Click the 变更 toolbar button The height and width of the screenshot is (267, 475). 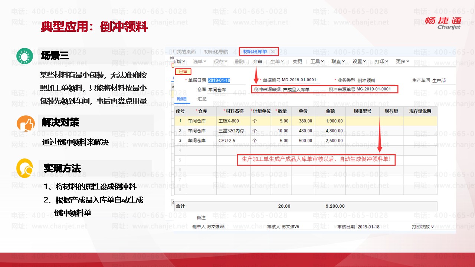(x=298, y=62)
